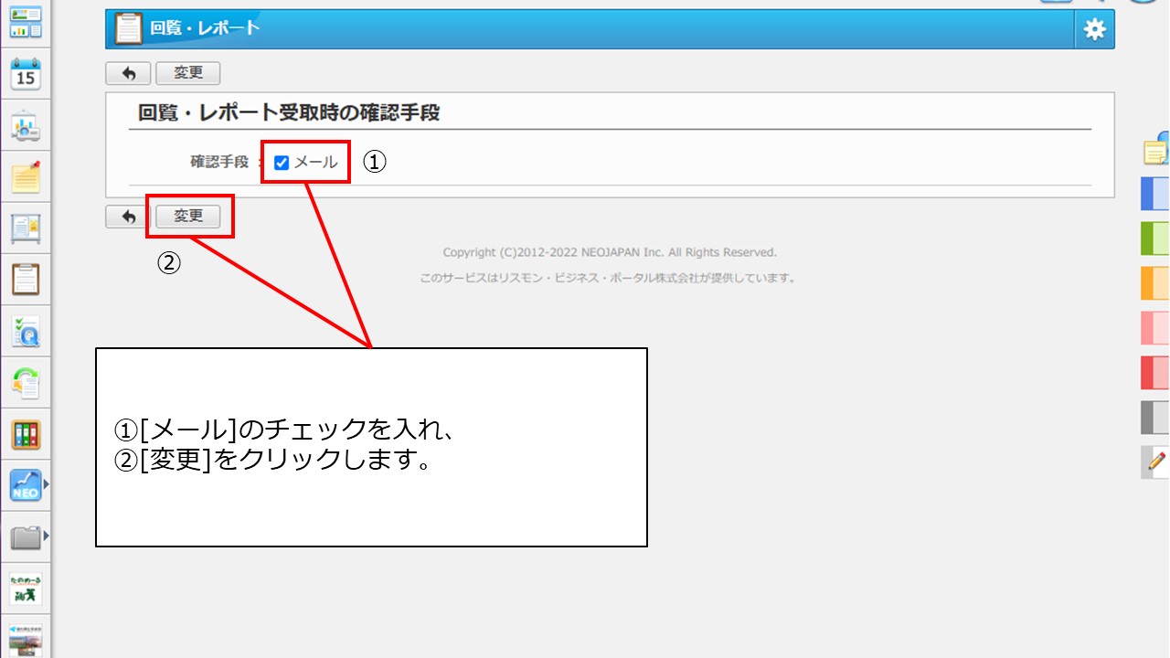This screenshot has width=1170, height=658.
Task: Open the pinned yellow memo note icon
Action: [x=26, y=176]
